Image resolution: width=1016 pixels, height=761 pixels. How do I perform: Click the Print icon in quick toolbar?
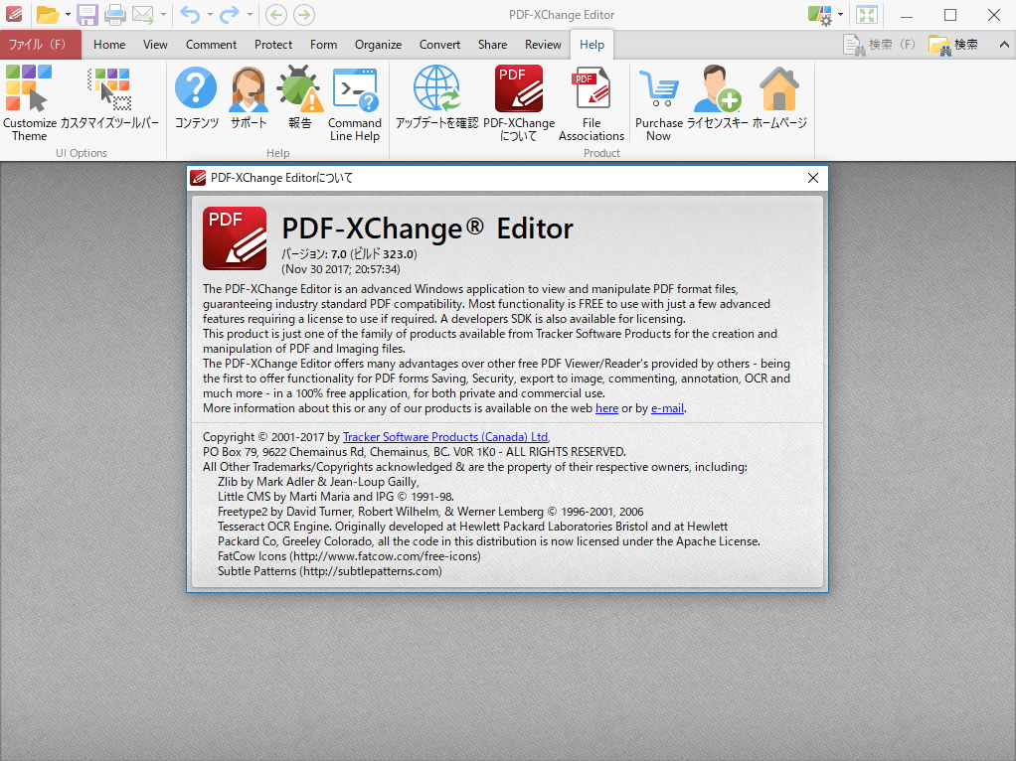pos(115,14)
